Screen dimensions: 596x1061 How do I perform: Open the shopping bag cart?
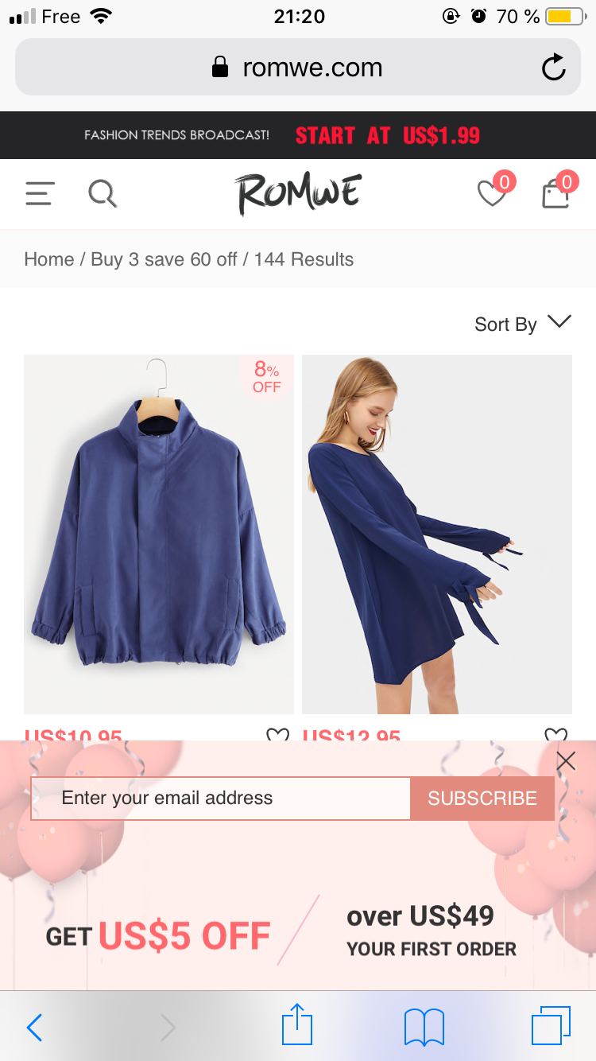pos(556,192)
